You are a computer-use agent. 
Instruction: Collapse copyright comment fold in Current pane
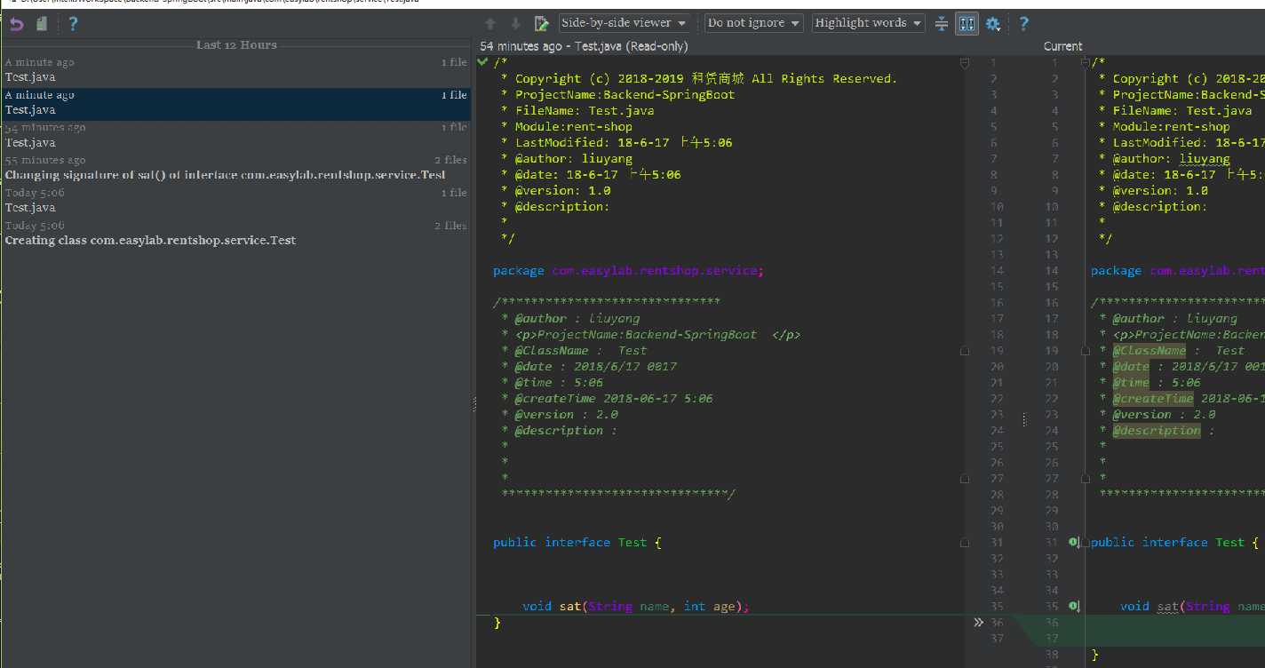[1085, 63]
